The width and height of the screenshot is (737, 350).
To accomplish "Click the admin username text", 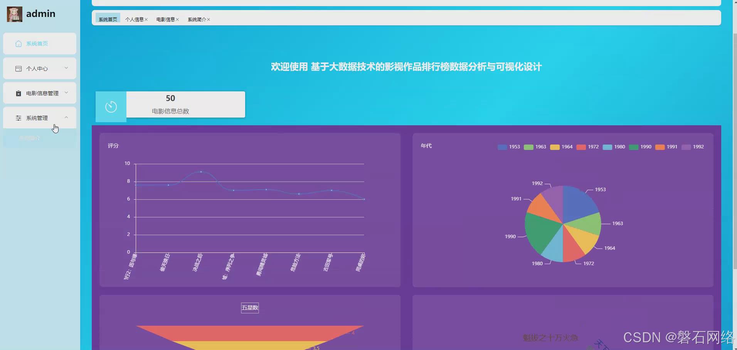I will click(41, 13).
